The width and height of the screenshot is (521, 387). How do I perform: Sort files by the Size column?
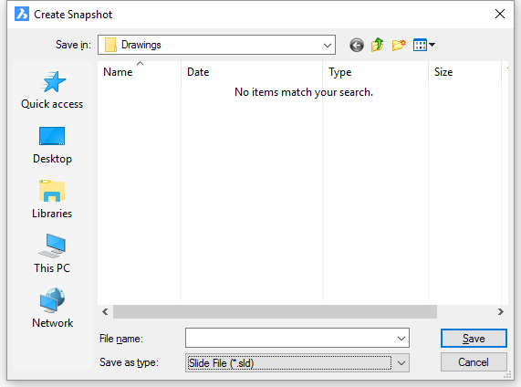click(x=464, y=72)
